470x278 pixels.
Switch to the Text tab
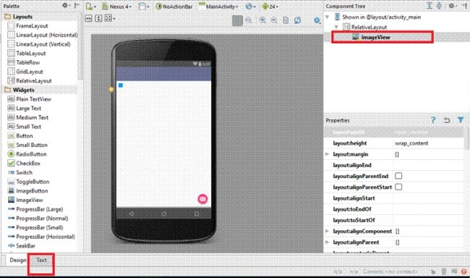point(41,260)
